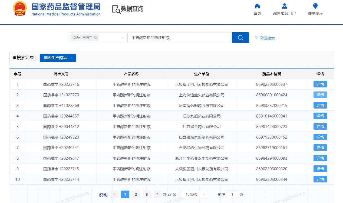Click the 说明 link near pagination
Screen dimensions: 343x203
click(x=103, y=195)
